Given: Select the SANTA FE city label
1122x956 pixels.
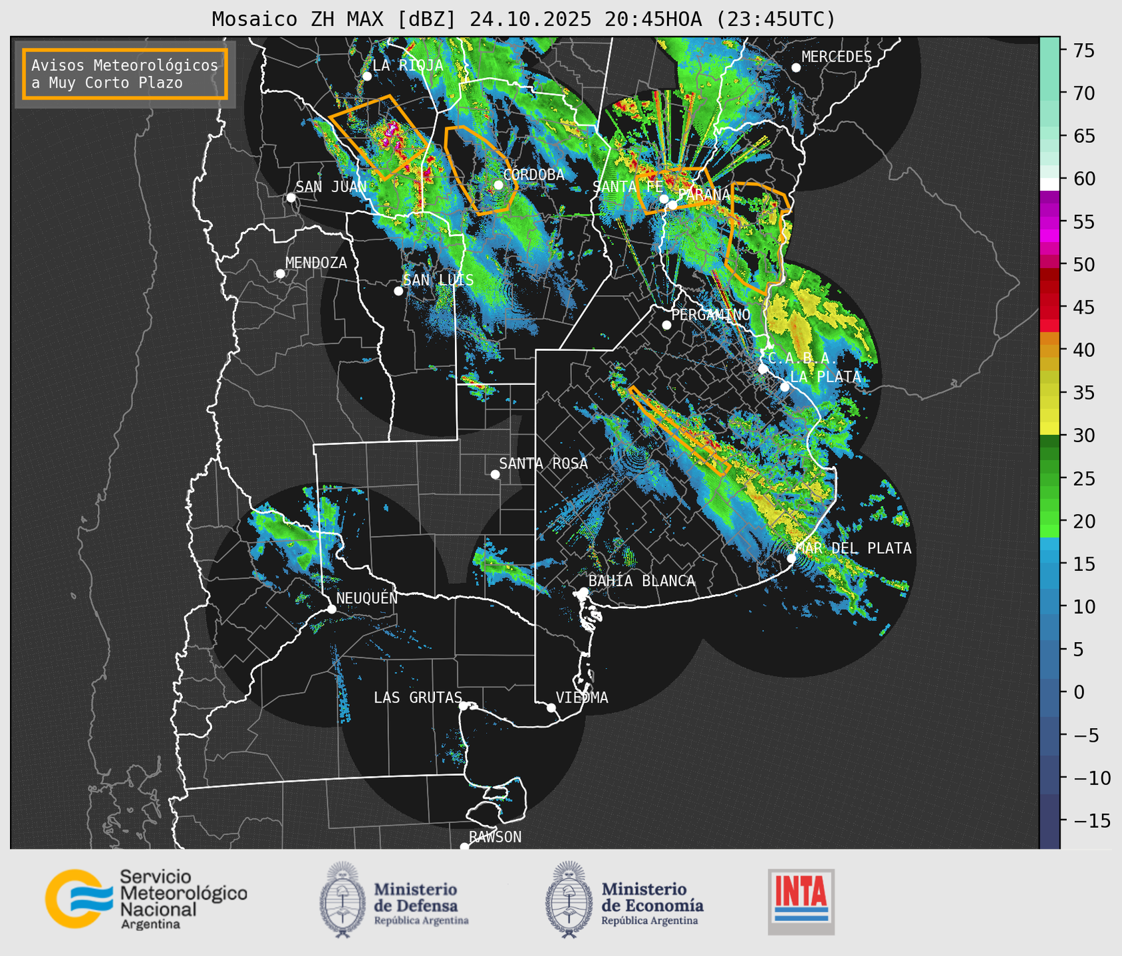Looking at the screenshot, I should pyautogui.click(x=628, y=187).
